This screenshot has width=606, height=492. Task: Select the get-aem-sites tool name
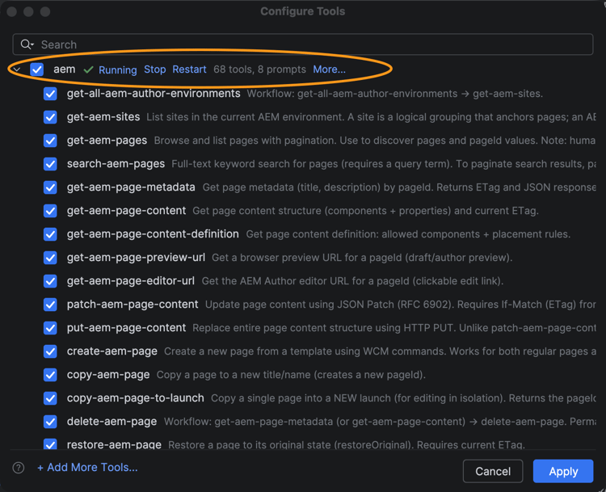click(103, 117)
